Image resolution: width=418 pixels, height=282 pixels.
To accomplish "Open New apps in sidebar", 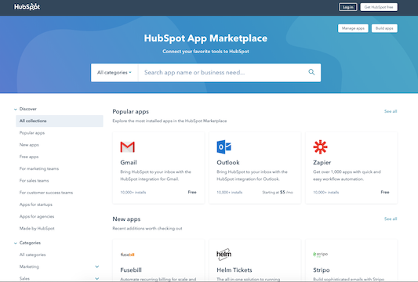I will tap(29, 145).
